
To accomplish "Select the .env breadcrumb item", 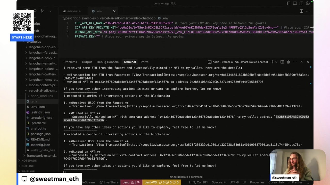I will 163,18.
